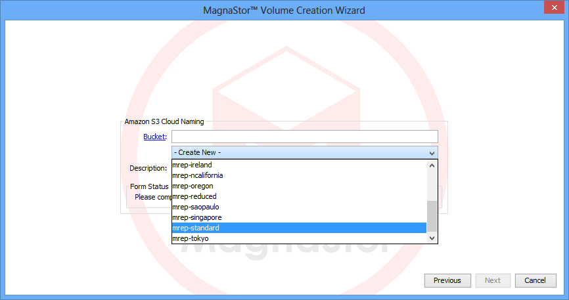Click into the Bucket name input field
This screenshot has width=569, height=300.
304,137
